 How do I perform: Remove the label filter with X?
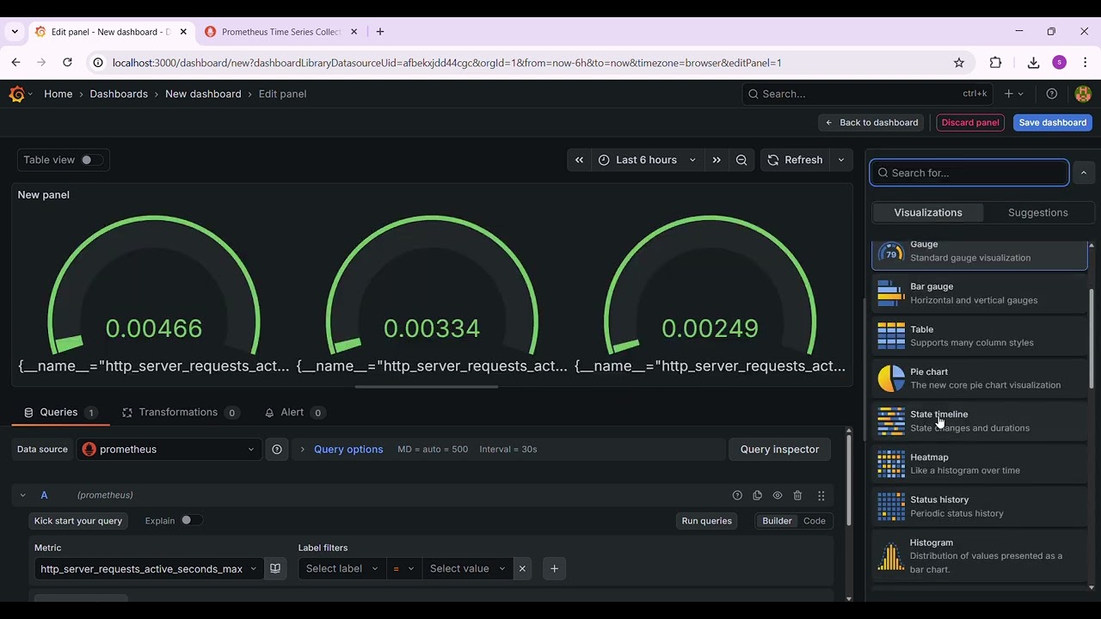point(522,568)
